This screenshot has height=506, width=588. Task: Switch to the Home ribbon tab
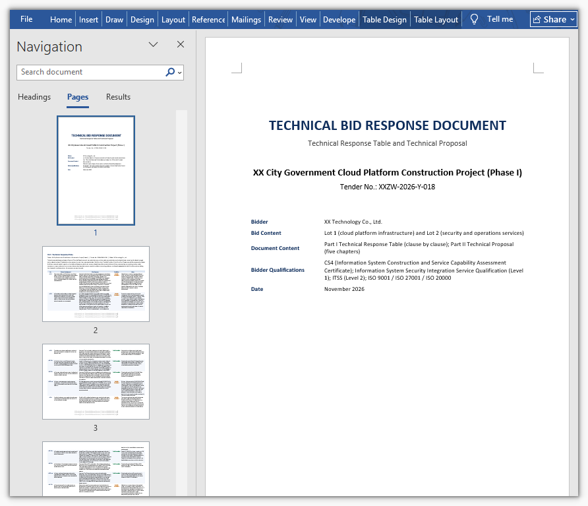[61, 20]
